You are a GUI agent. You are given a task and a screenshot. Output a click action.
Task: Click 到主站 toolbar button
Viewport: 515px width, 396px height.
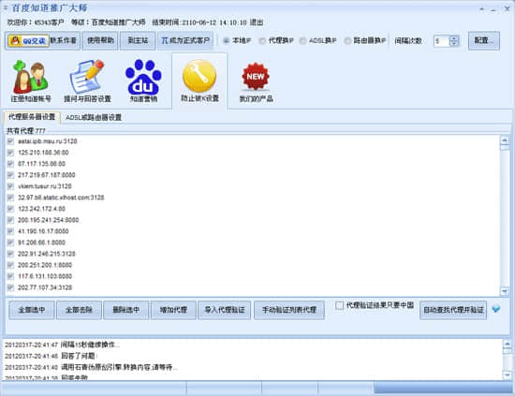click(138, 40)
